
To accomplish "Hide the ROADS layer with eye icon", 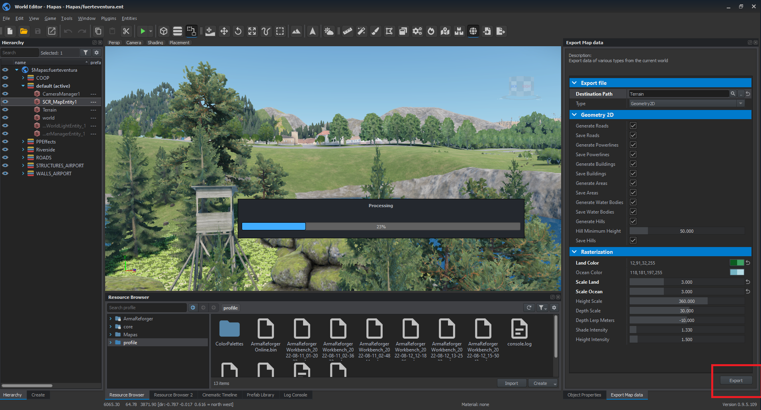I will click(x=5, y=157).
